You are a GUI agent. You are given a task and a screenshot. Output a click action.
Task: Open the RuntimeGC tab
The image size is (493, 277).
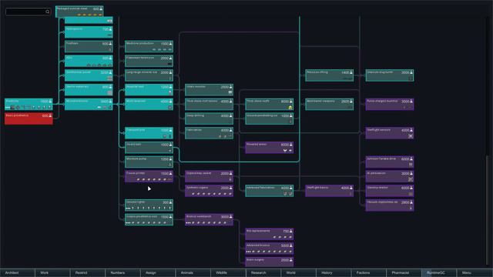(440, 273)
